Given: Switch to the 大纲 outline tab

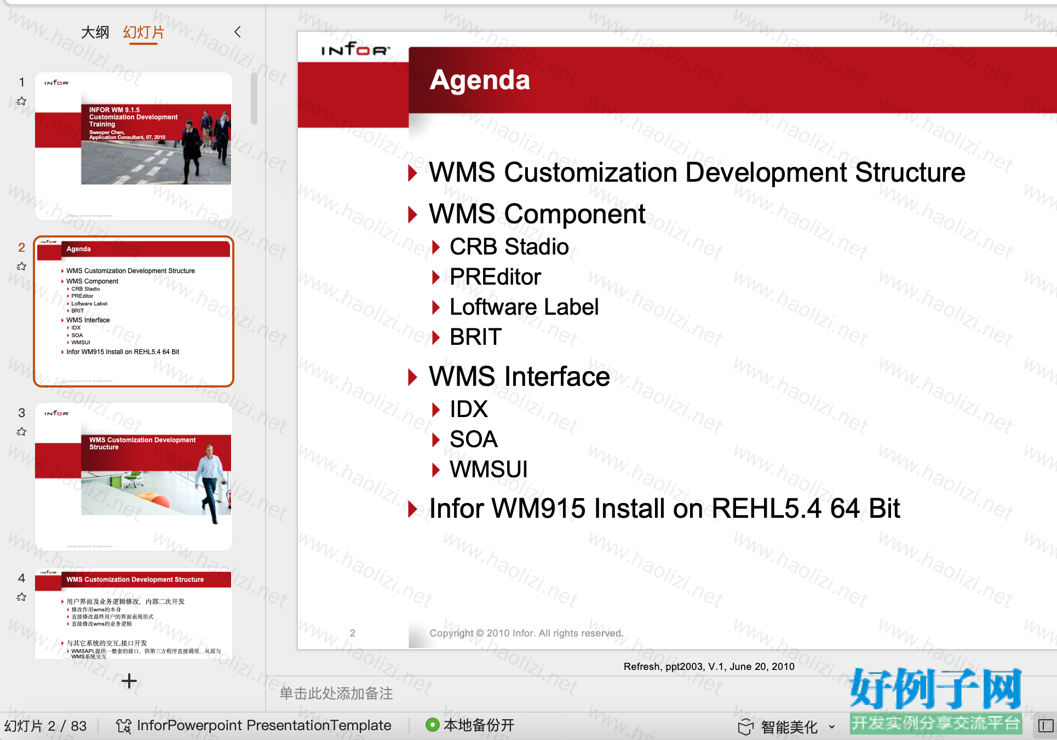Looking at the screenshot, I should pos(95,32).
